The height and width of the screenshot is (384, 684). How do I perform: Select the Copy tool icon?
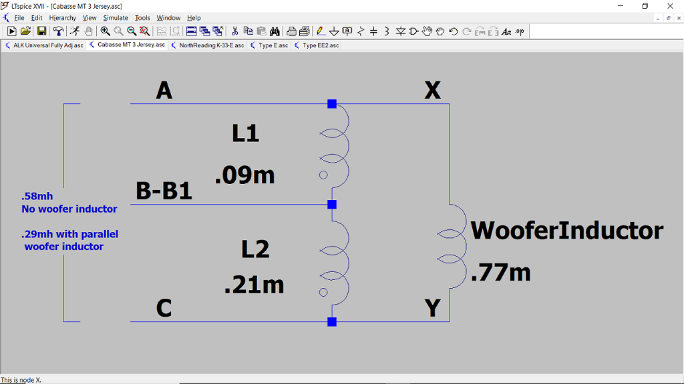point(248,31)
